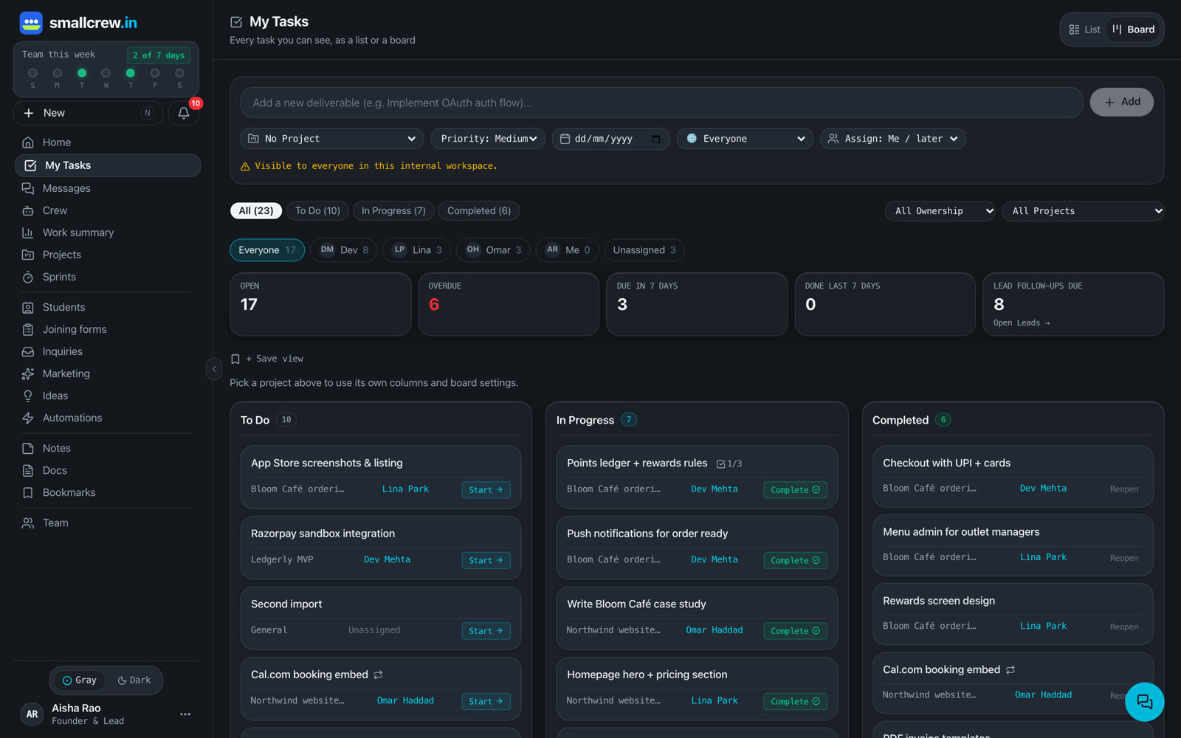This screenshot has height=738, width=1181.
Task: Open Ideas in the sidebar
Action: click(x=107, y=396)
